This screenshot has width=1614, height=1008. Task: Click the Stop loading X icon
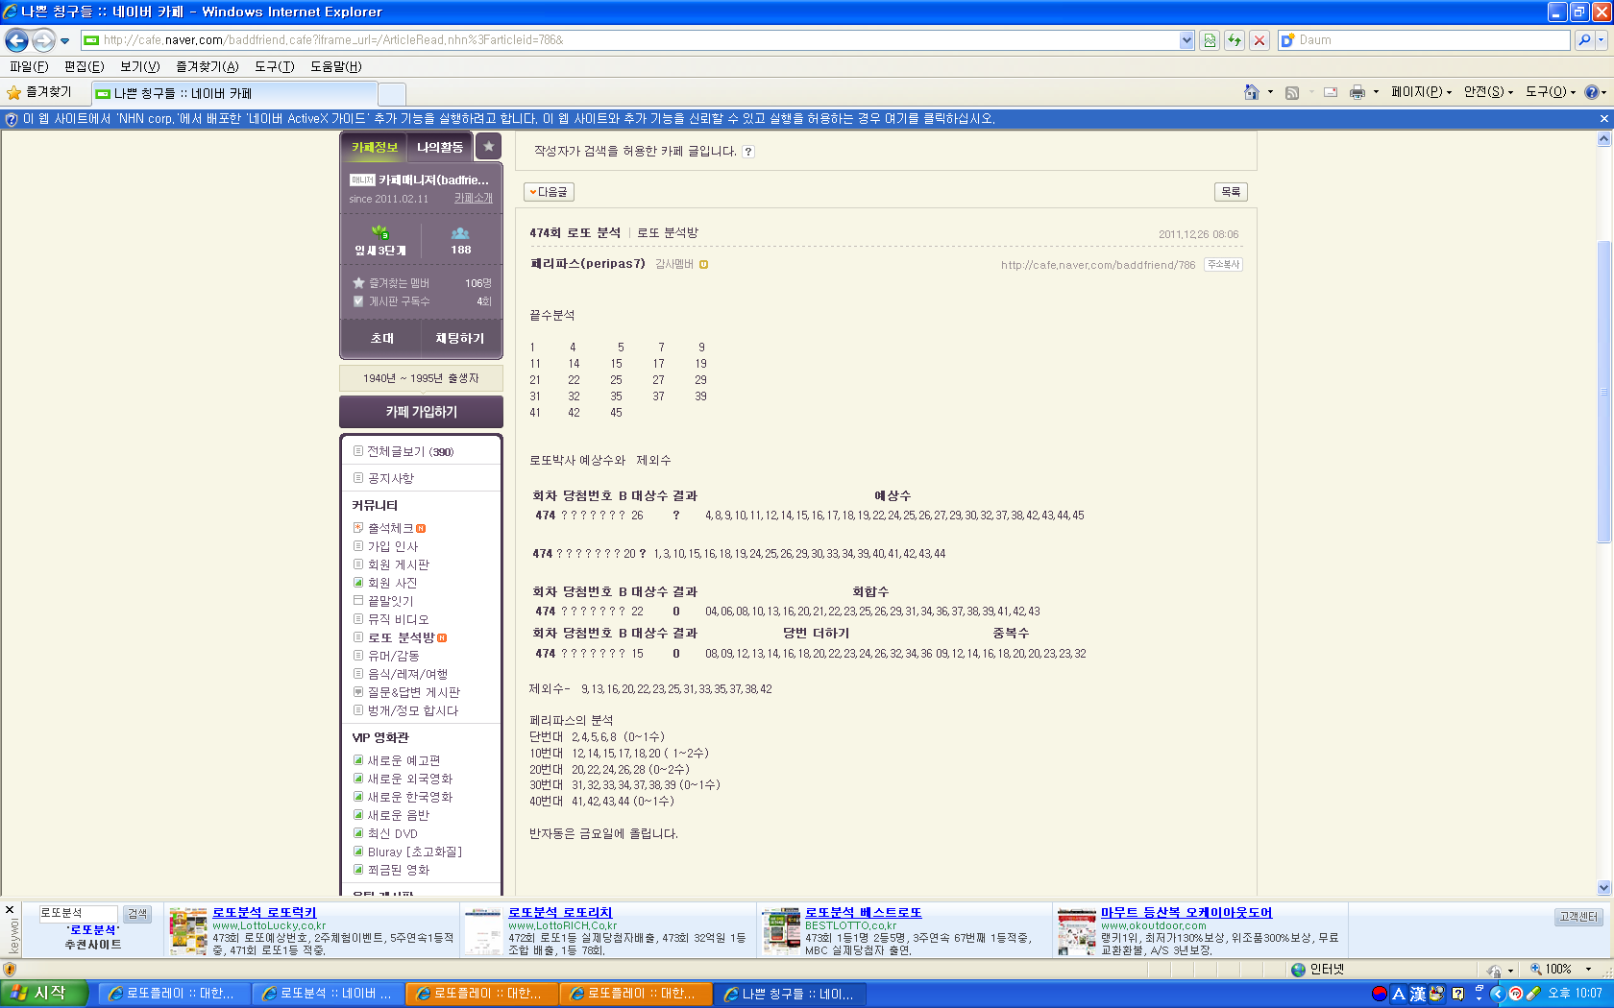click(x=1259, y=40)
